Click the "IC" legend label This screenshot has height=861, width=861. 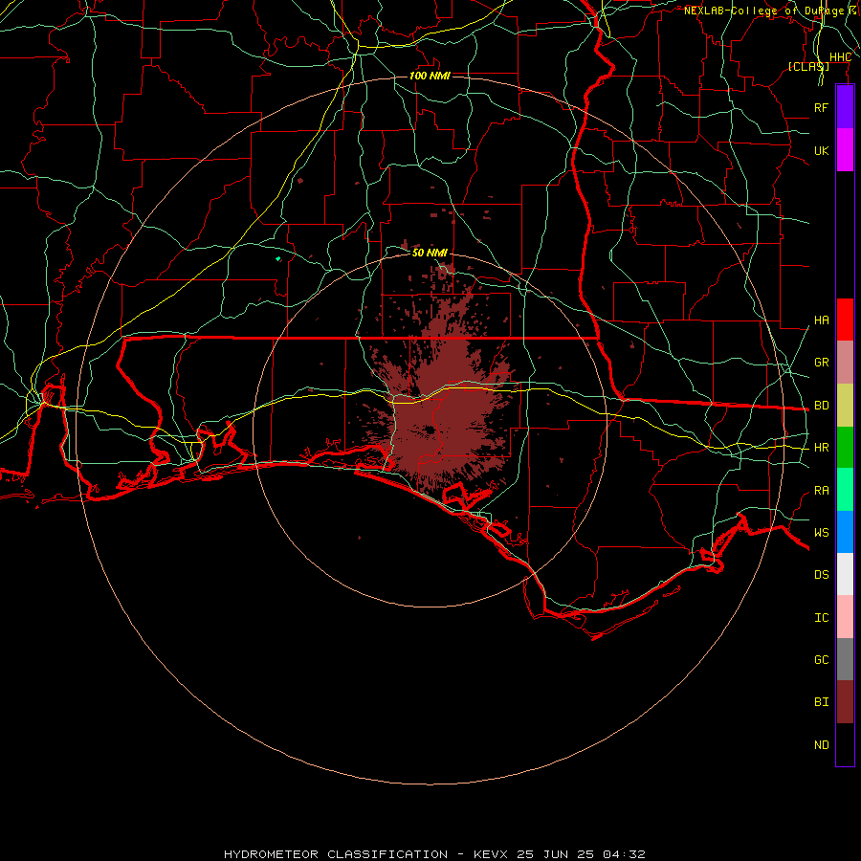point(821,618)
